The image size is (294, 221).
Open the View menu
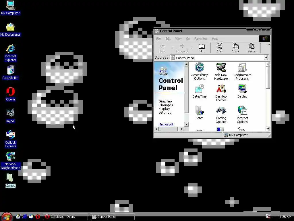[178, 39]
